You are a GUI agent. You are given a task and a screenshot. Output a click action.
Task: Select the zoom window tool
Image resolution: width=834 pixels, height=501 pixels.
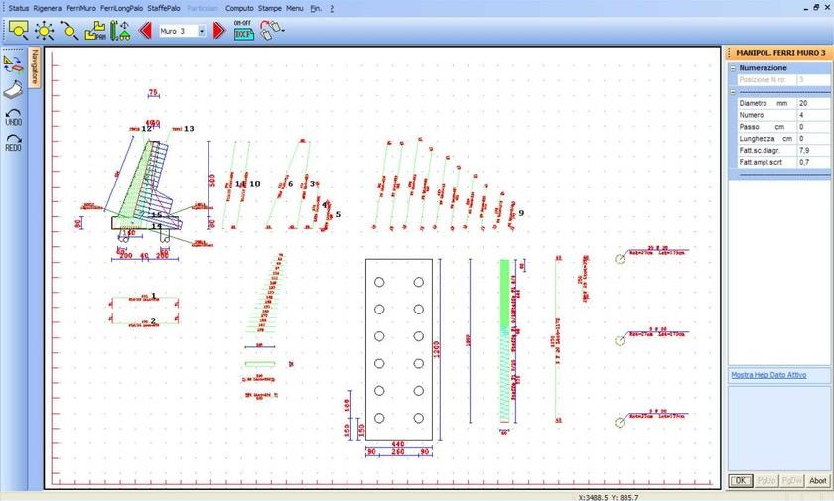click(x=18, y=31)
